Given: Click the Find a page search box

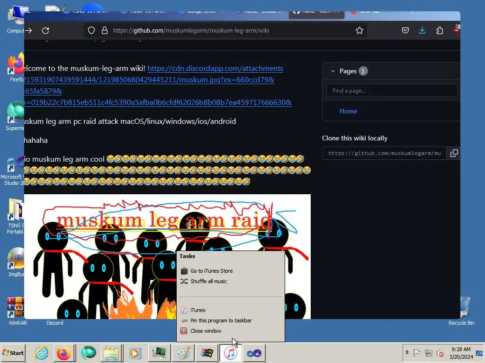Looking at the screenshot, I should point(392,90).
